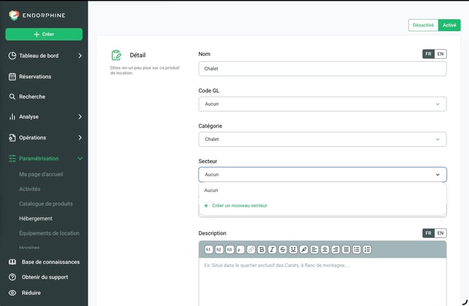
Task: Insert a link in the Description editor
Action: click(251, 249)
